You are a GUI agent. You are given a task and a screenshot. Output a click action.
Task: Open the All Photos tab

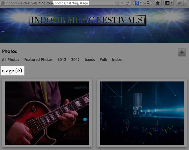click(11, 60)
